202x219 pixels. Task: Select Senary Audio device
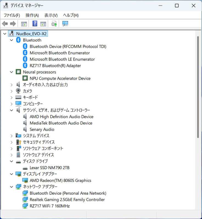42,129
